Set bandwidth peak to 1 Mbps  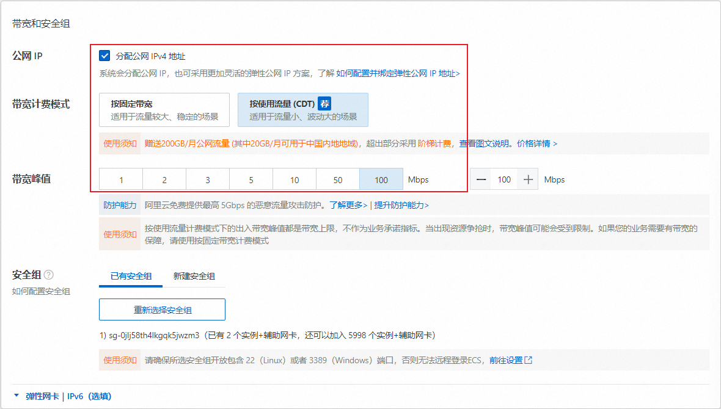tap(121, 180)
